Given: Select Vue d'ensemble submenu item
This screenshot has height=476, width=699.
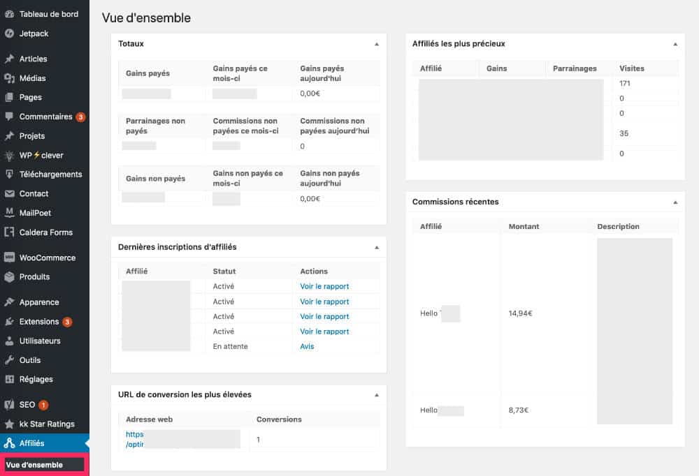Looking at the screenshot, I should (34, 465).
